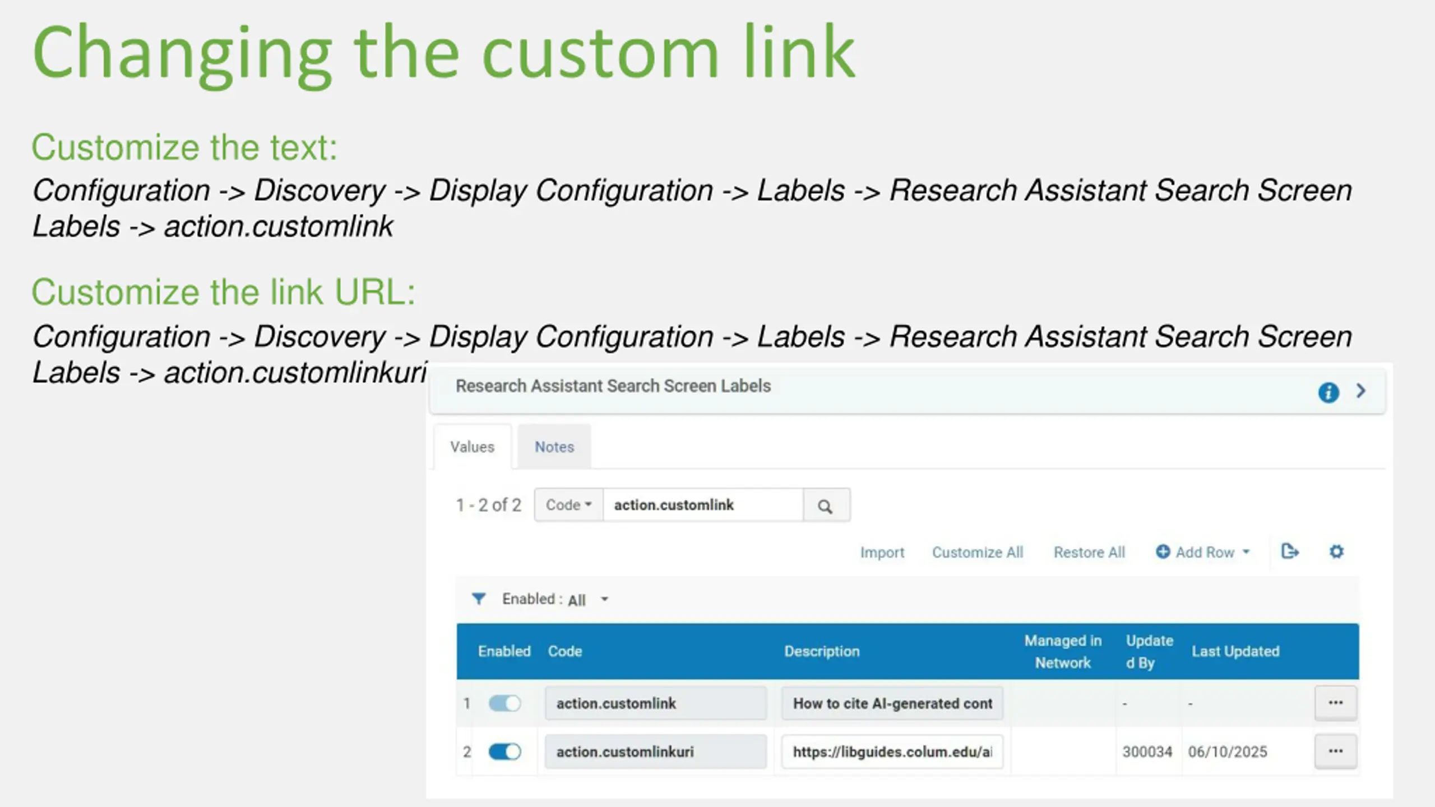1435x807 pixels.
Task: Open the Enabled: All filter dropdown
Action: (555, 600)
